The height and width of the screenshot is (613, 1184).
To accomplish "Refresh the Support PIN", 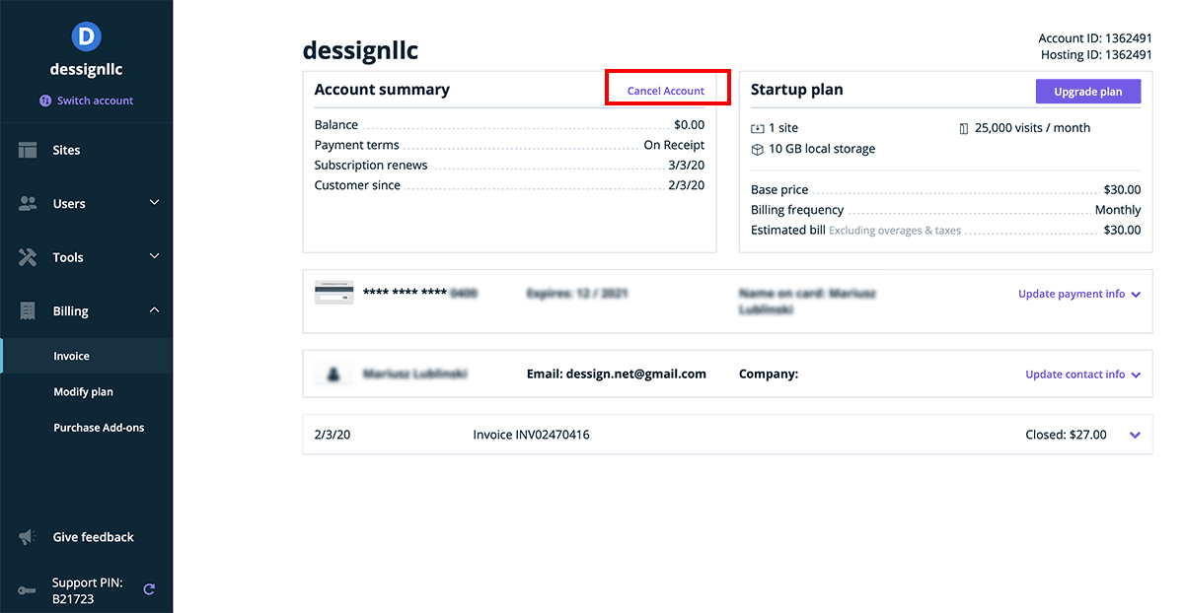I will tap(149, 589).
